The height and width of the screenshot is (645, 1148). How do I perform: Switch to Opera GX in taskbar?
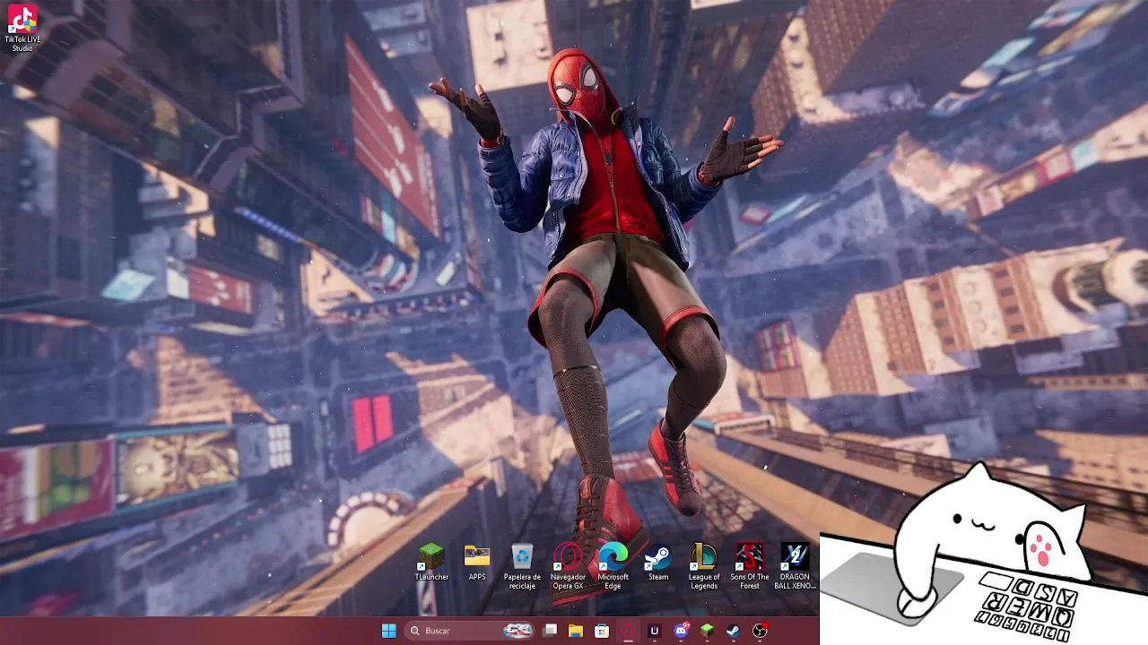(628, 631)
